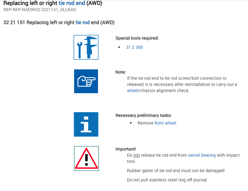This screenshot has height=191, width=248.
Task: Open the 'front wheel' removal link
Action: pos(165,123)
